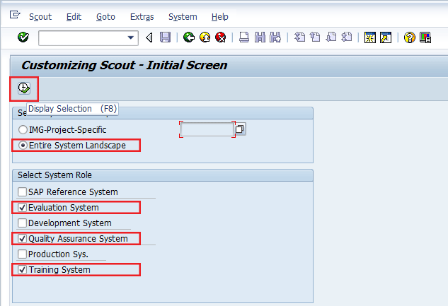Check the SAP Reference System checkbox
The width and height of the screenshot is (448, 306).
click(22, 192)
